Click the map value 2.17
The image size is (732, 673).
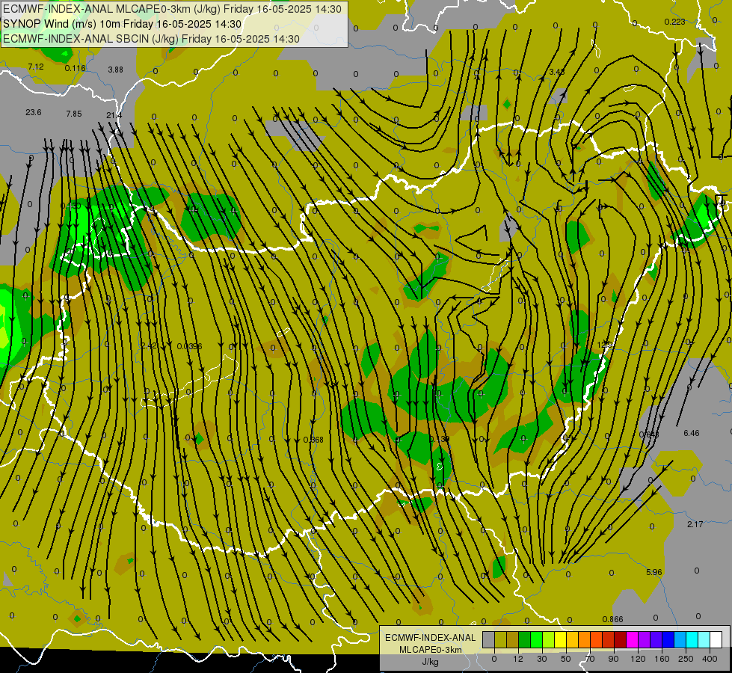click(695, 524)
